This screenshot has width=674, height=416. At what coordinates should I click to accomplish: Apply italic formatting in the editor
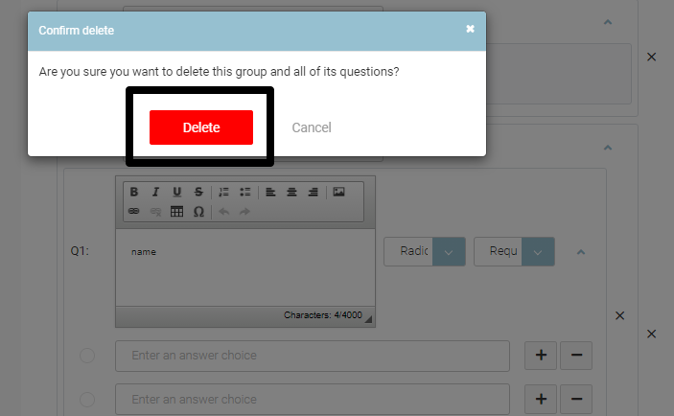click(155, 192)
